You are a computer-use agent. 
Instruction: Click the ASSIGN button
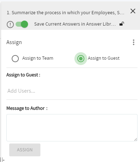coord(25,150)
